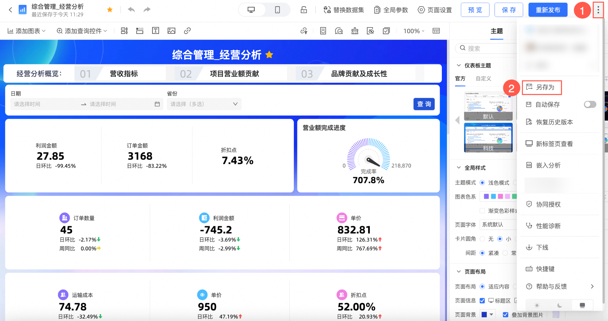The height and width of the screenshot is (321, 608).
Task: Switch to the 官方 themes tab
Action: tap(460, 79)
